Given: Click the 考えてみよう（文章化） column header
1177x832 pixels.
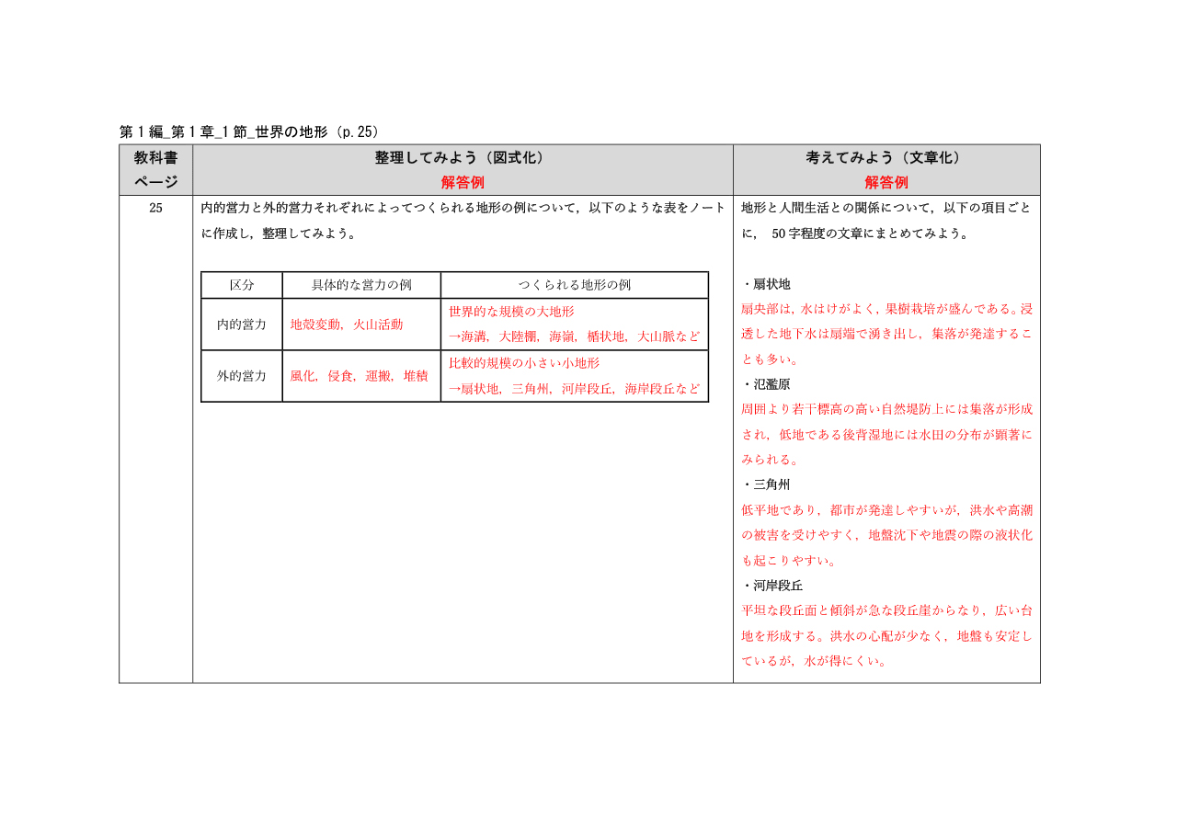Looking at the screenshot, I should coord(886,158).
